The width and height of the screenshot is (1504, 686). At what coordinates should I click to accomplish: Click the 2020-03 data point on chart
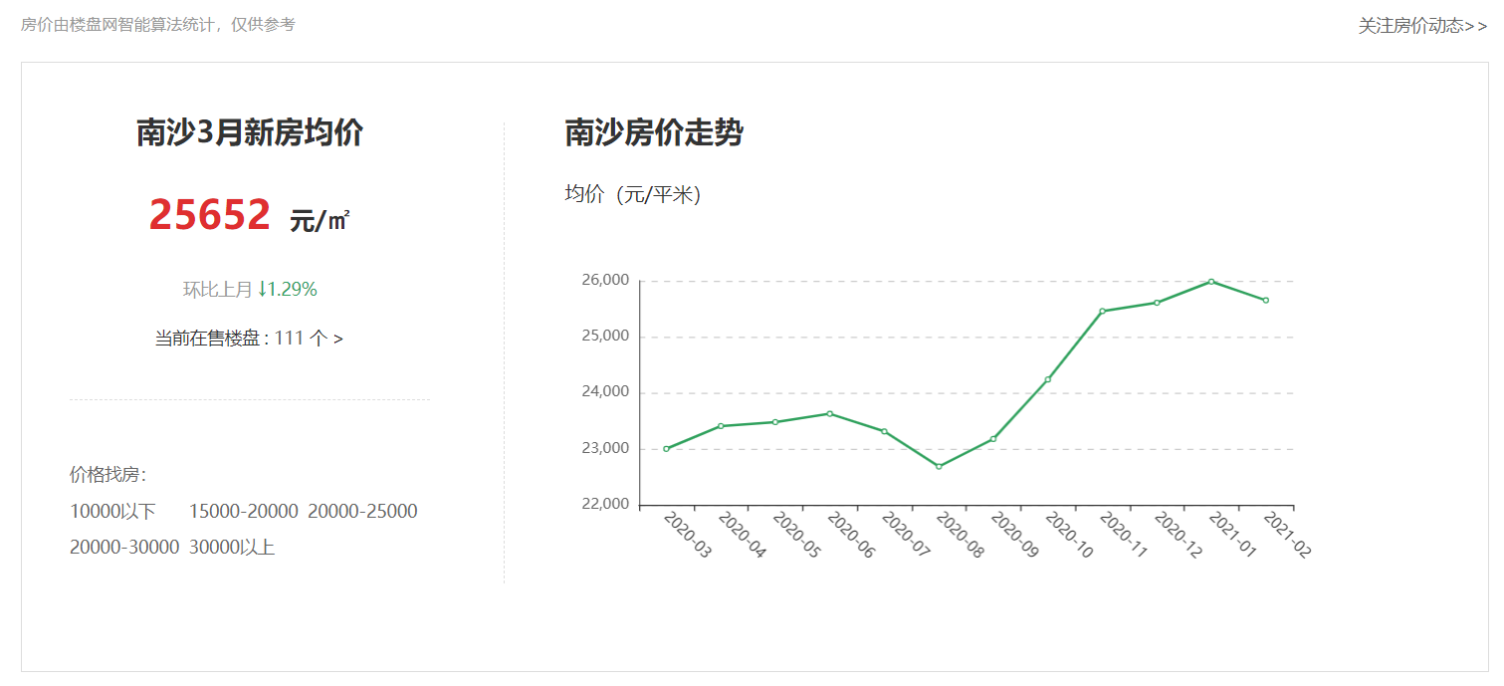tap(666, 449)
